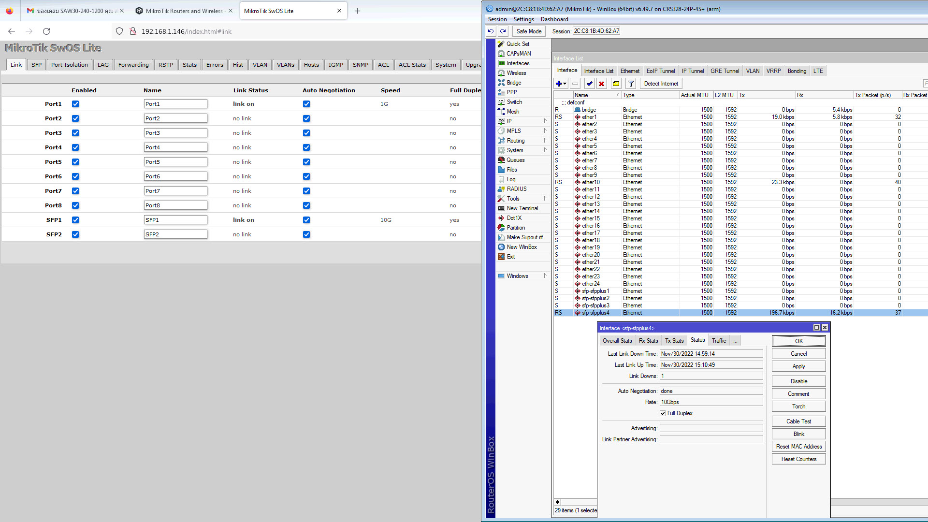The width and height of the screenshot is (928, 522).
Task: Open New Terminal from the sidebar
Action: (522, 208)
